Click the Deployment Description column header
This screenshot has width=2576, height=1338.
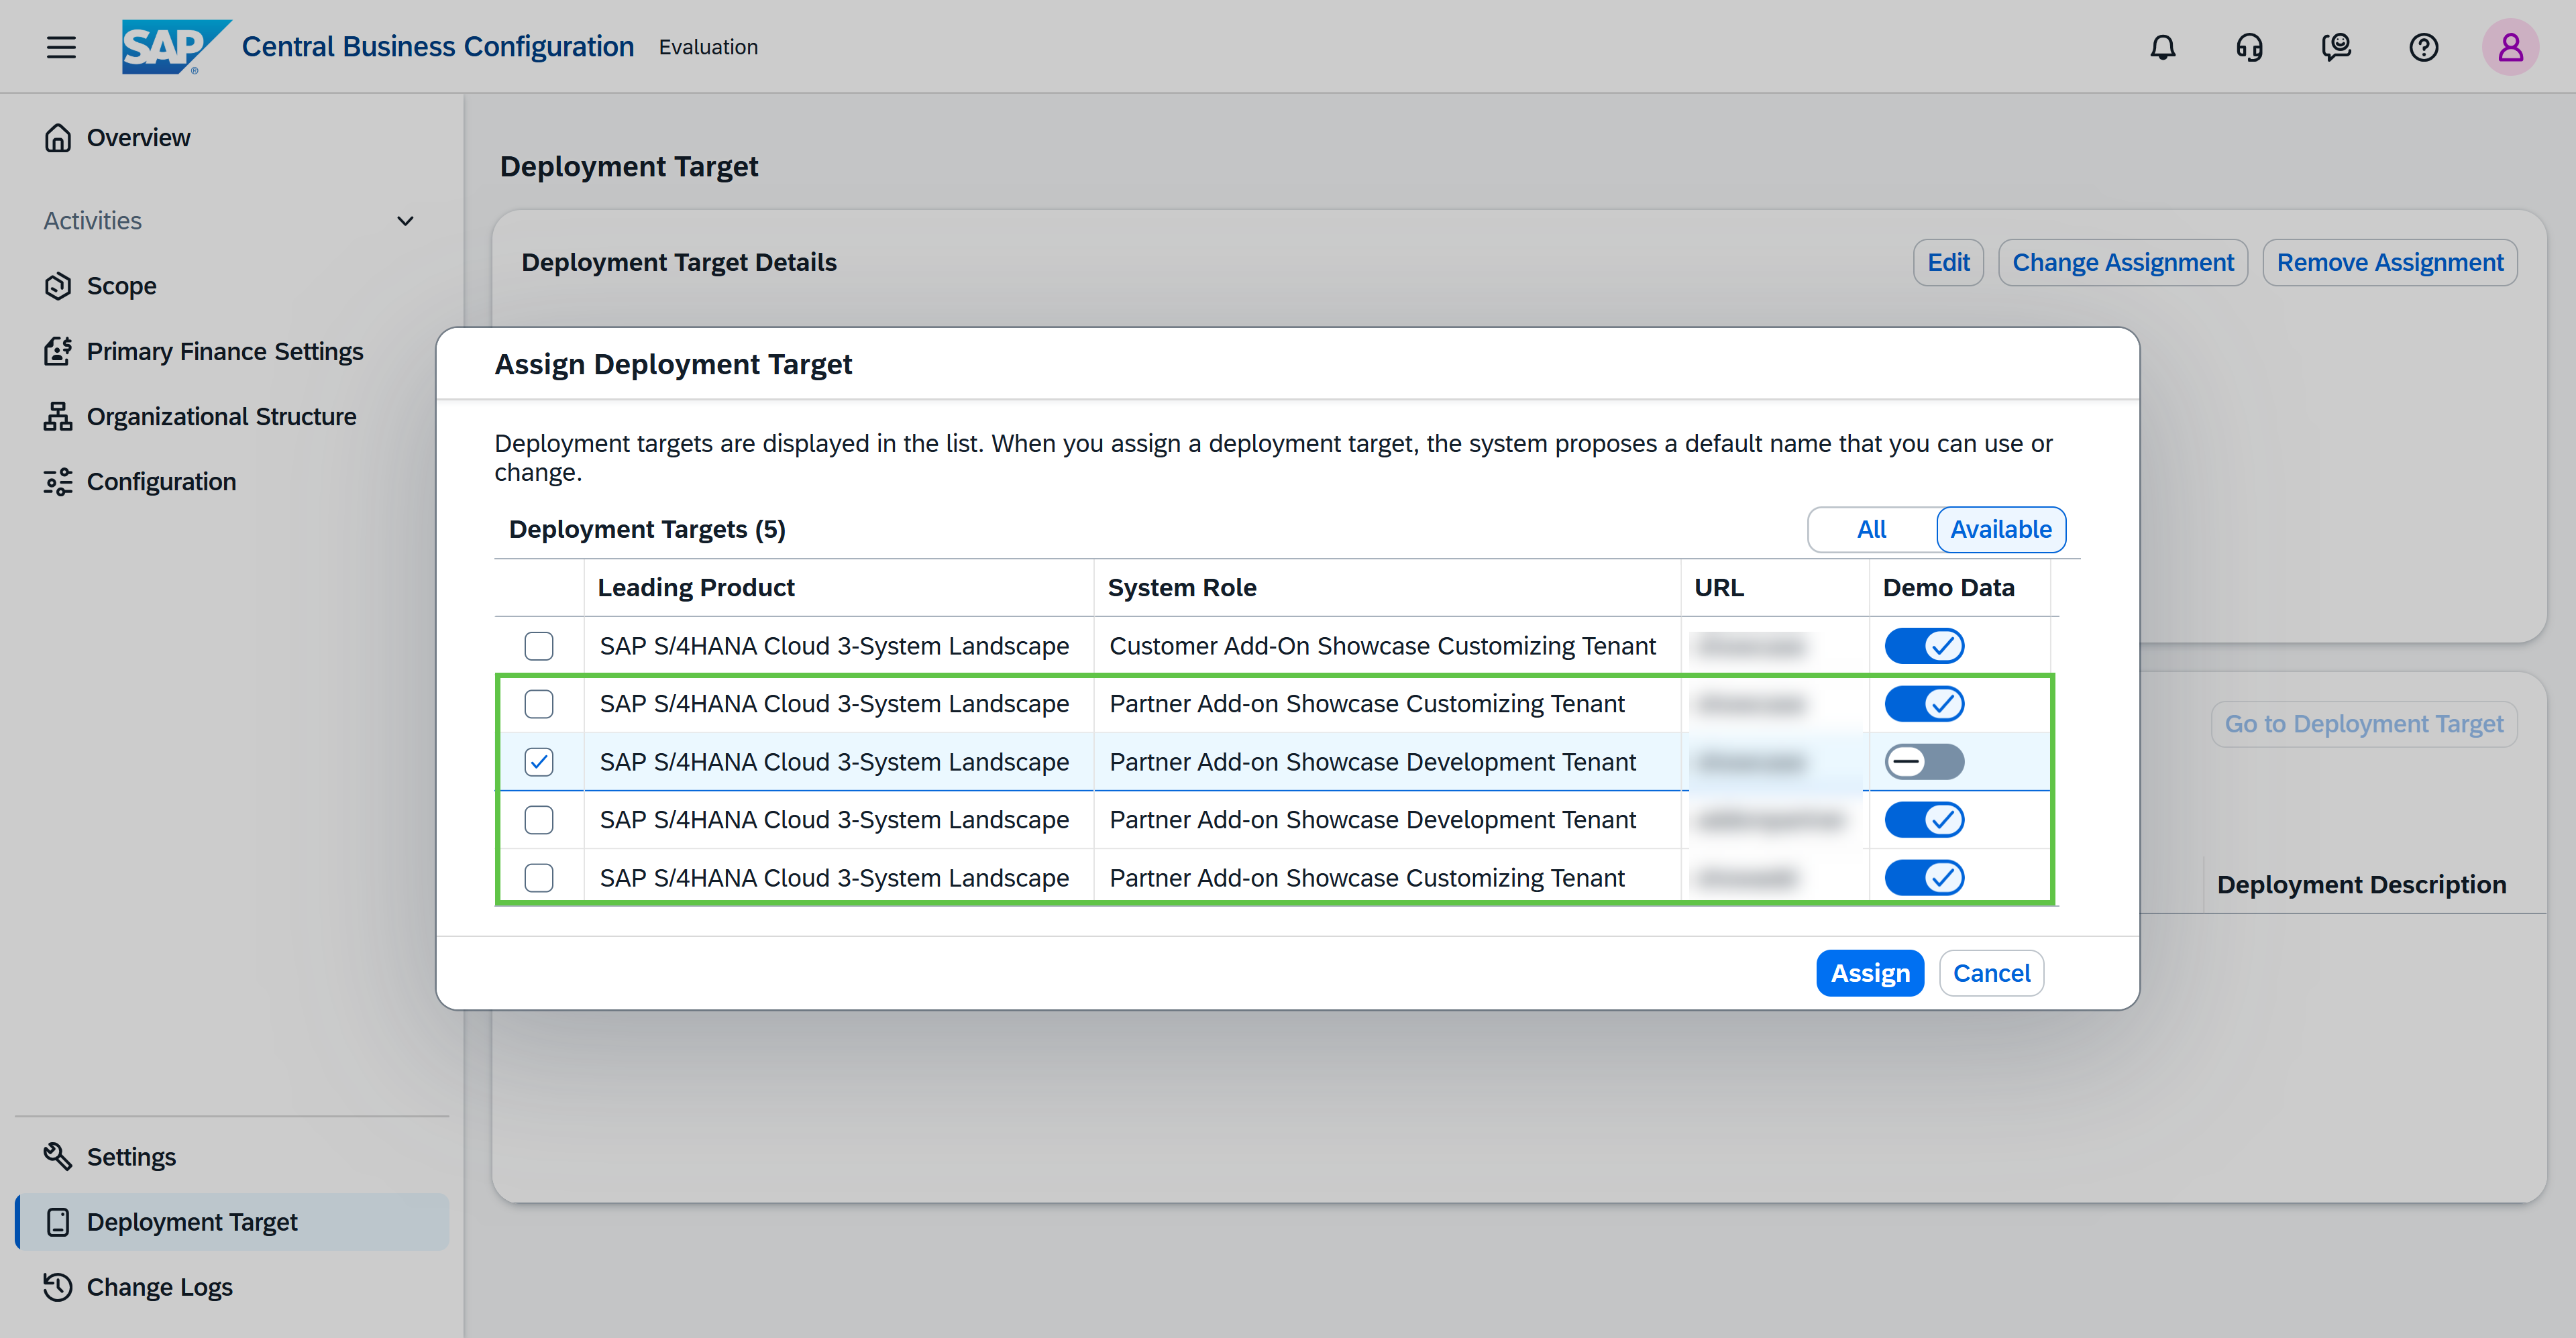point(2361,885)
